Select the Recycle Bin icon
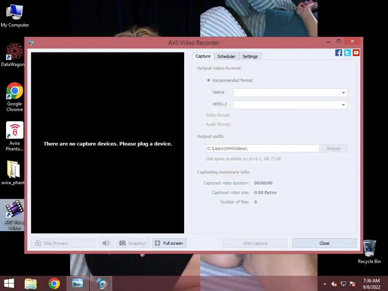Viewport: 388px width, 291px height. pos(369,252)
